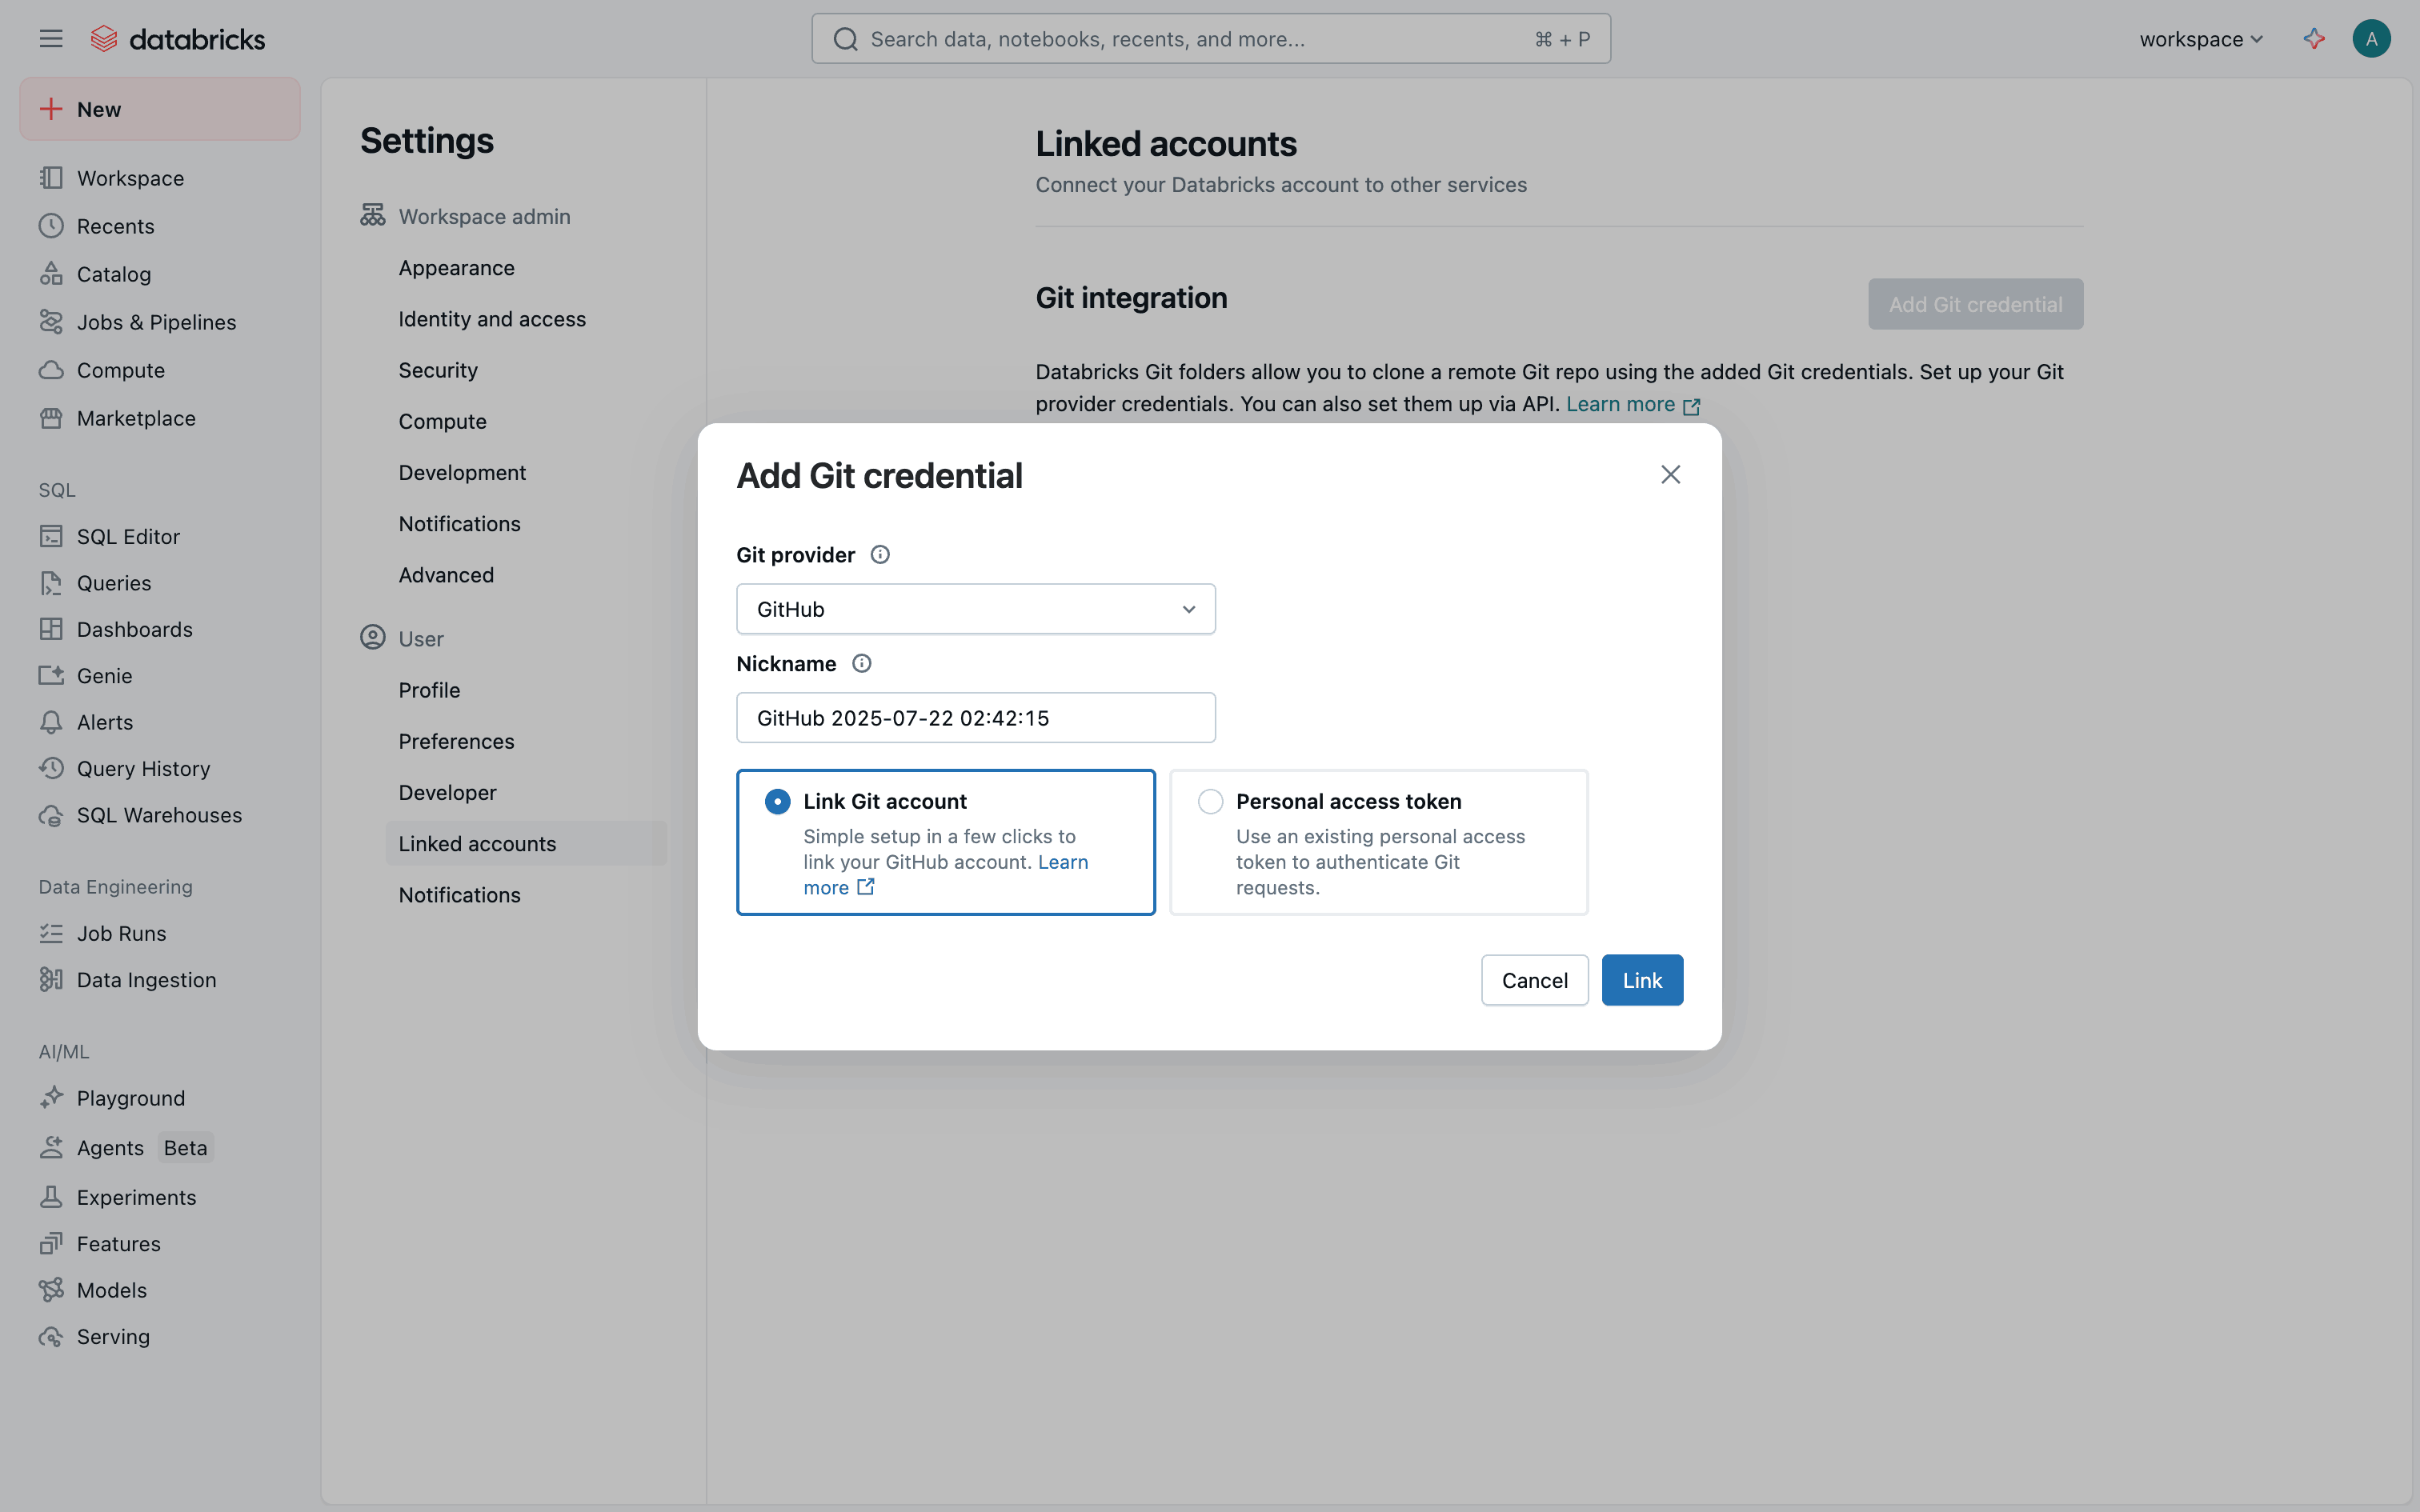Viewport: 2420px width, 1512px height.
Task: Click the Nickname text field
Action: click(975, 718)
